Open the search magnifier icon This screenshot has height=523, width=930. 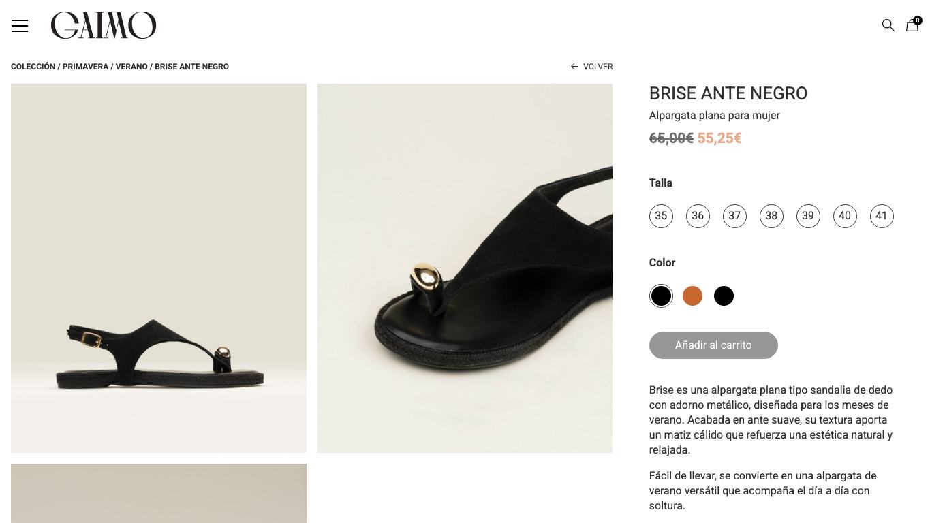click(888, 25)
